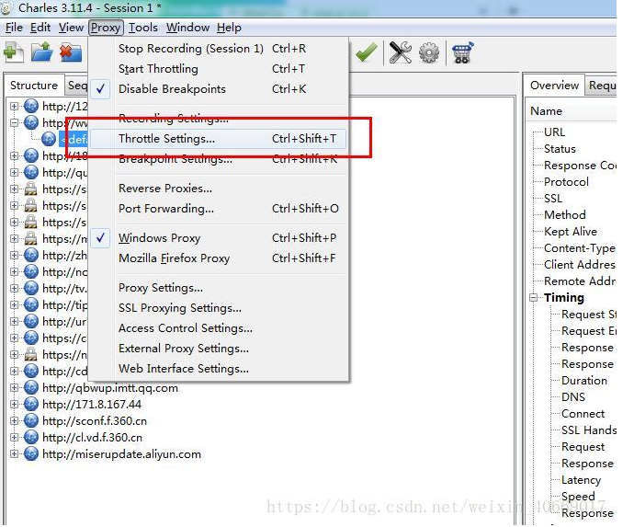Viewport: 634px width, 527px height.
Task: Open Web Interface Settings... entry
Action: coord(219,368)
